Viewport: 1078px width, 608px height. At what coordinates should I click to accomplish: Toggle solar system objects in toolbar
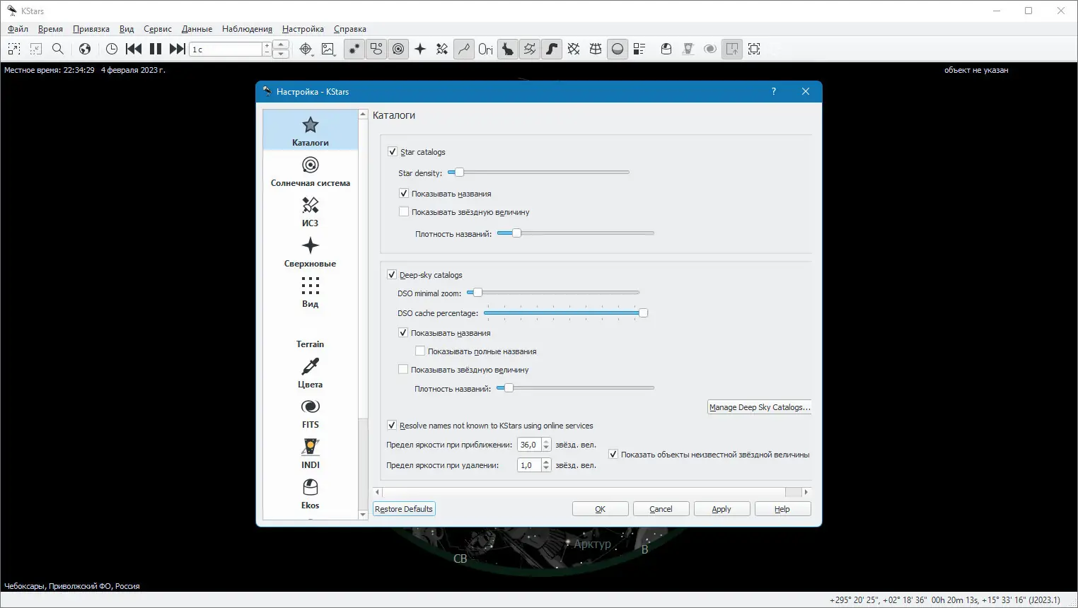[399, 49]
